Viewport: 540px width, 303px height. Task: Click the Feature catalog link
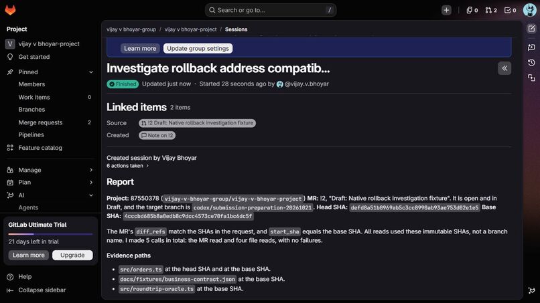(x=40, y=148)
